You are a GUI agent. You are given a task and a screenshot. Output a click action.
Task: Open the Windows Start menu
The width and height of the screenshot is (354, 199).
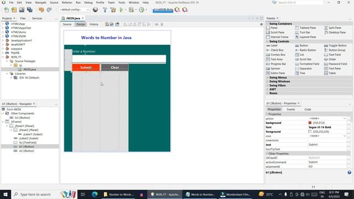(x=6, y=194)
